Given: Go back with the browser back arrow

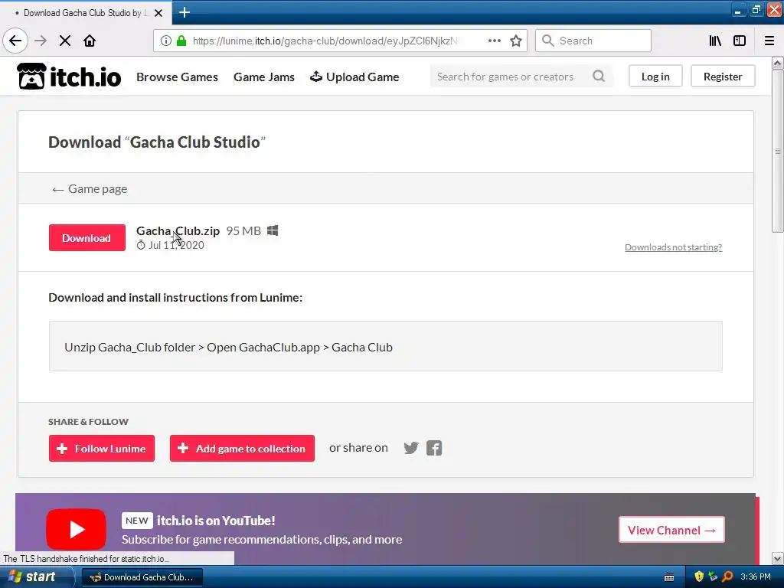Looking at the screenshot, I should (15, 41).
